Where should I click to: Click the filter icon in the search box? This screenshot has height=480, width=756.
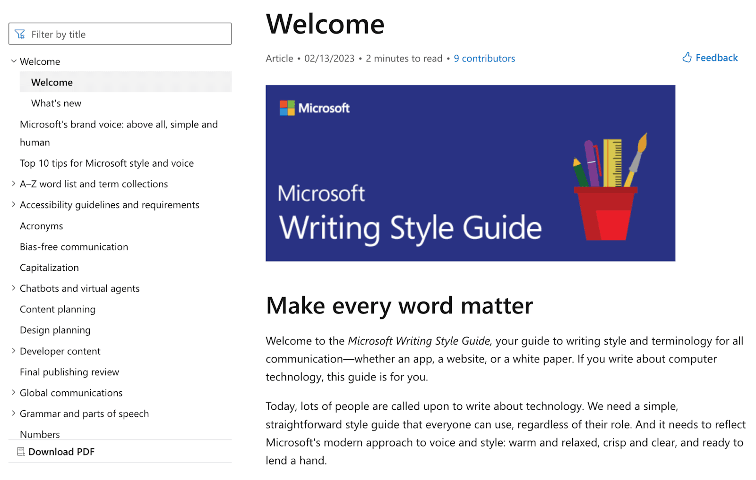pyautogui.click(x=19, y=34)
